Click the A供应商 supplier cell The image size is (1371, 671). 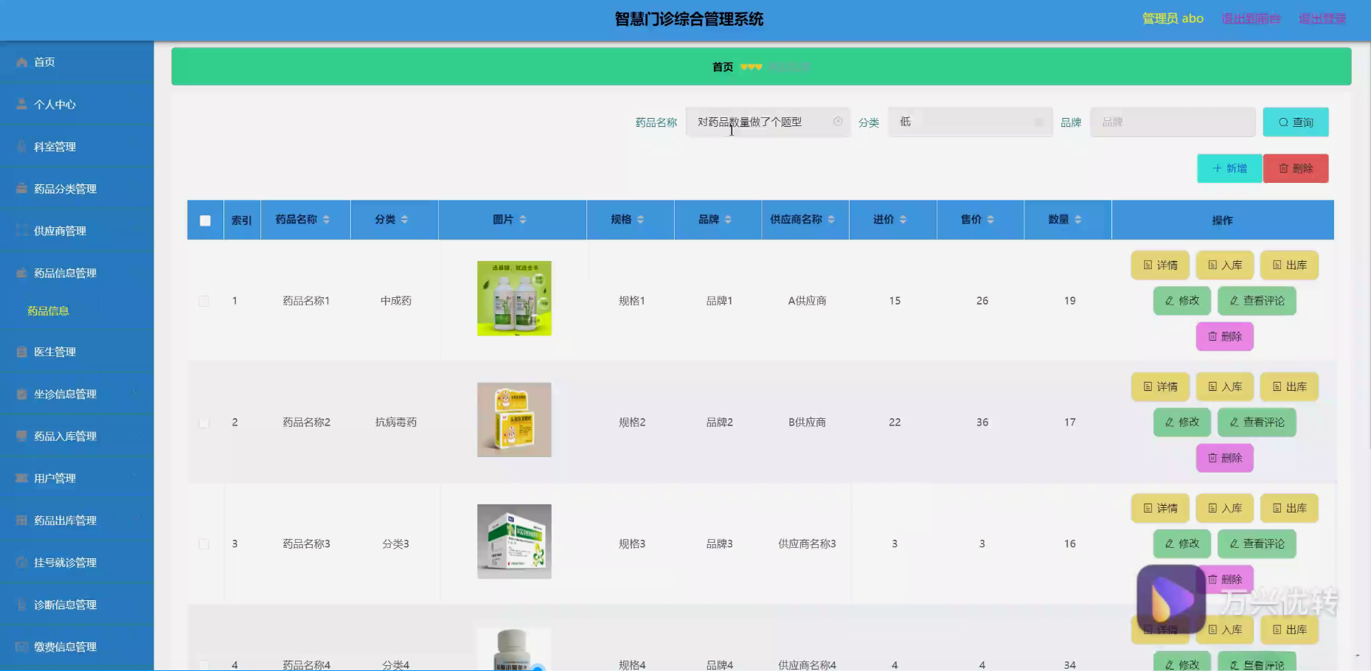pos(807,301)
